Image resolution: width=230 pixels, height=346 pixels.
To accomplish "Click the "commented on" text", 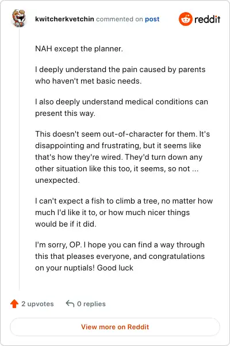I will [x=119, y=19].
